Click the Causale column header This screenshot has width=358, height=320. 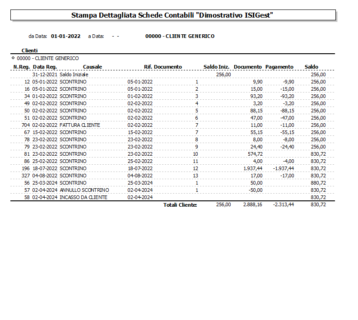point(93,67)
